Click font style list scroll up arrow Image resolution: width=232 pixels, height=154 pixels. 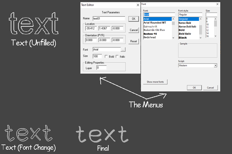point(200,19)
